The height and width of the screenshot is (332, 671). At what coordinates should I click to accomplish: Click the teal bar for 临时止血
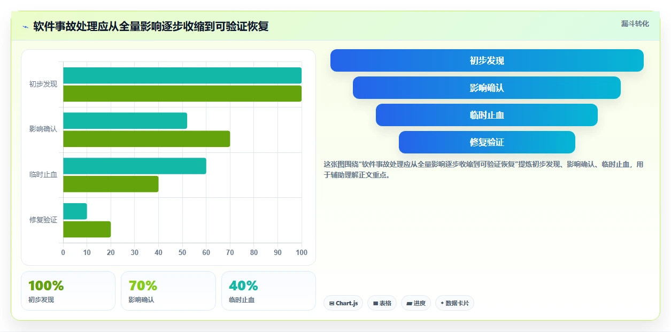pos(135,166)
